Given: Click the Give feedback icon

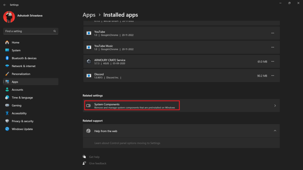Looking at the screenshot, I should pos(85,163).
